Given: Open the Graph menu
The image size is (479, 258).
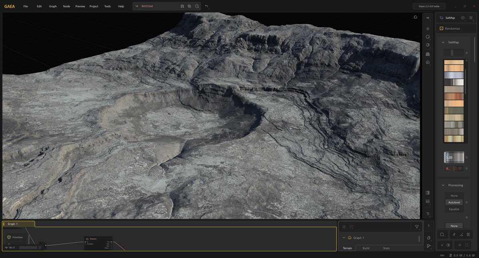Looking at the screenshot, I should point(53,6).
